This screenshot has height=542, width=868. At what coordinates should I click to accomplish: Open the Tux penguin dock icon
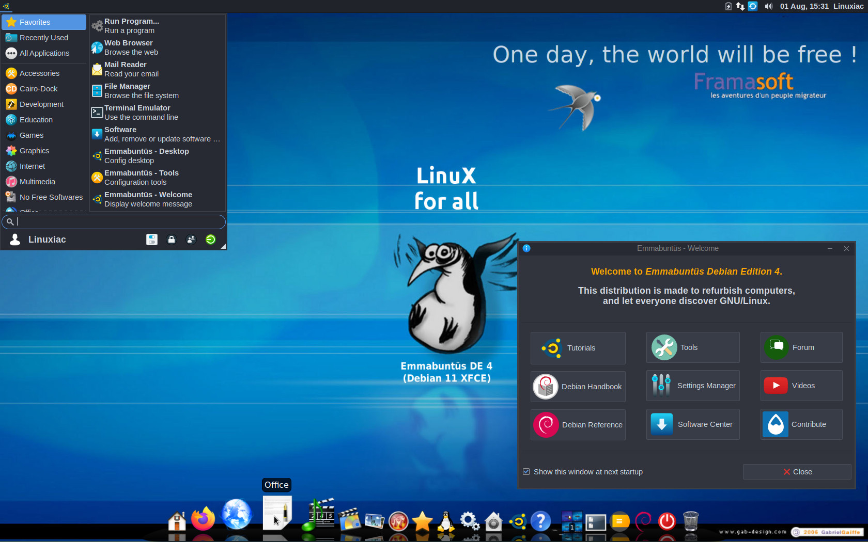pyautogui.click(x=446, y=521)
